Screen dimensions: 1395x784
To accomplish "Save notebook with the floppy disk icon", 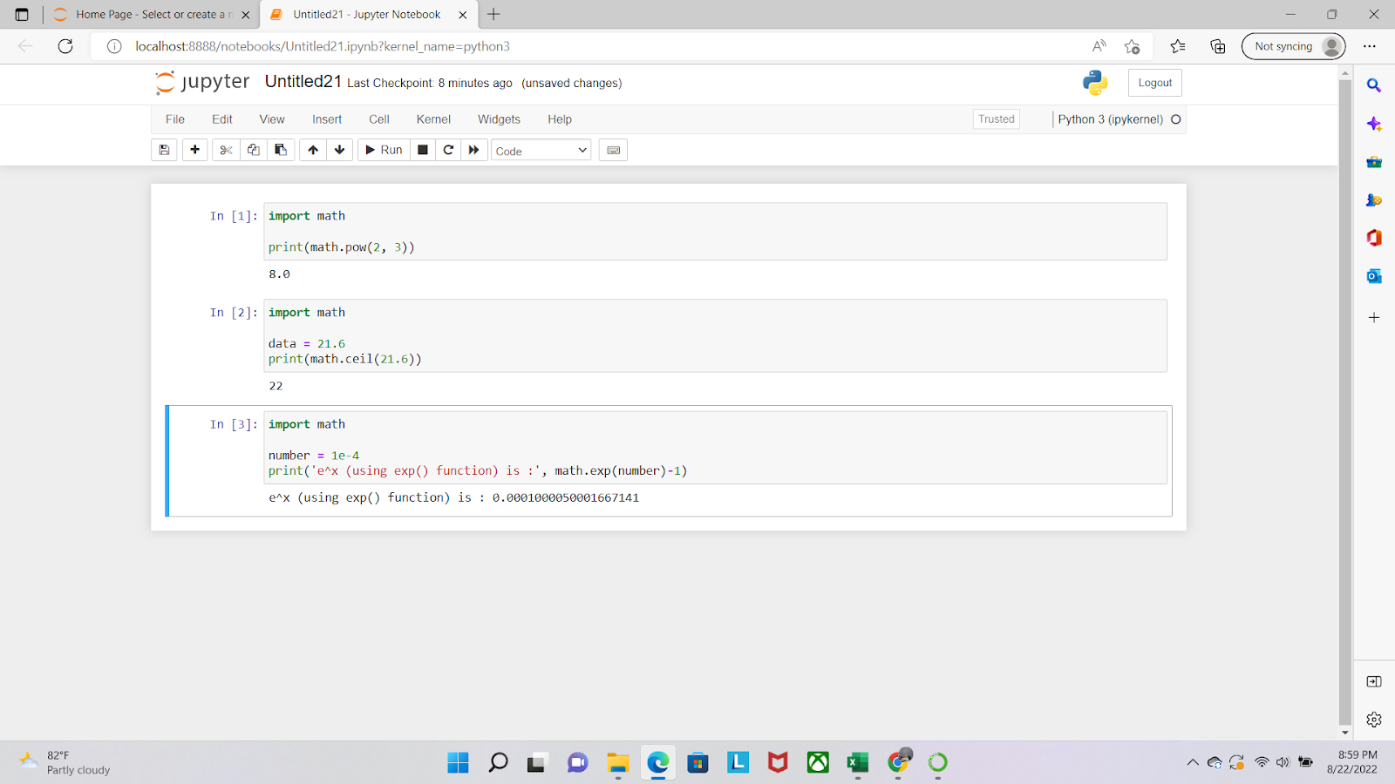I will tap(164, 150).
